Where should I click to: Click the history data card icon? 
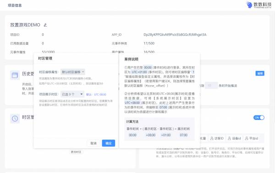[15, 76]
